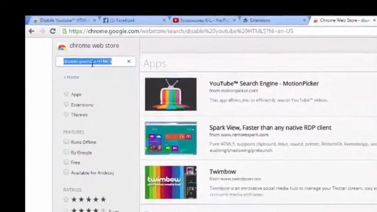The height and width of the screenshot is (212, 377).
Task: Click the URL address bar
Action: point(219,31)
